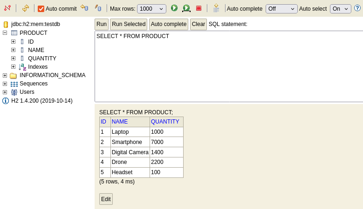
Task: Expand the ID column node
Action: point(13,41)
